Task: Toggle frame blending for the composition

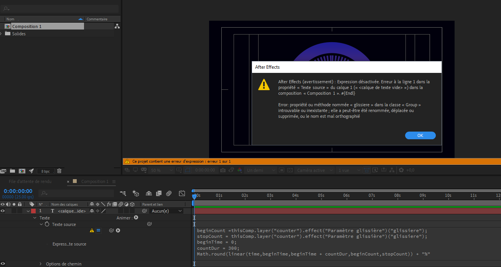Action: [x=158, y=193]
